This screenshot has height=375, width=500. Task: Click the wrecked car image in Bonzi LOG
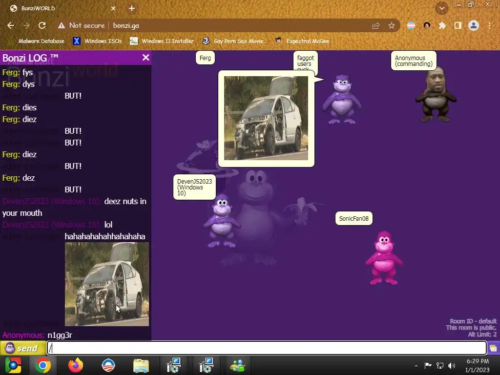click(x=107, y=284)
